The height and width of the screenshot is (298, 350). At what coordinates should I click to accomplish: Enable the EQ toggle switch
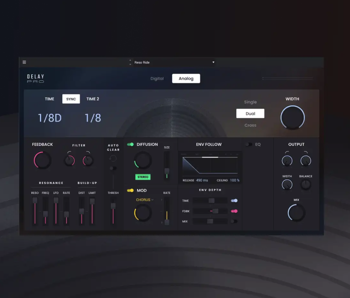[x=249, y=145]
